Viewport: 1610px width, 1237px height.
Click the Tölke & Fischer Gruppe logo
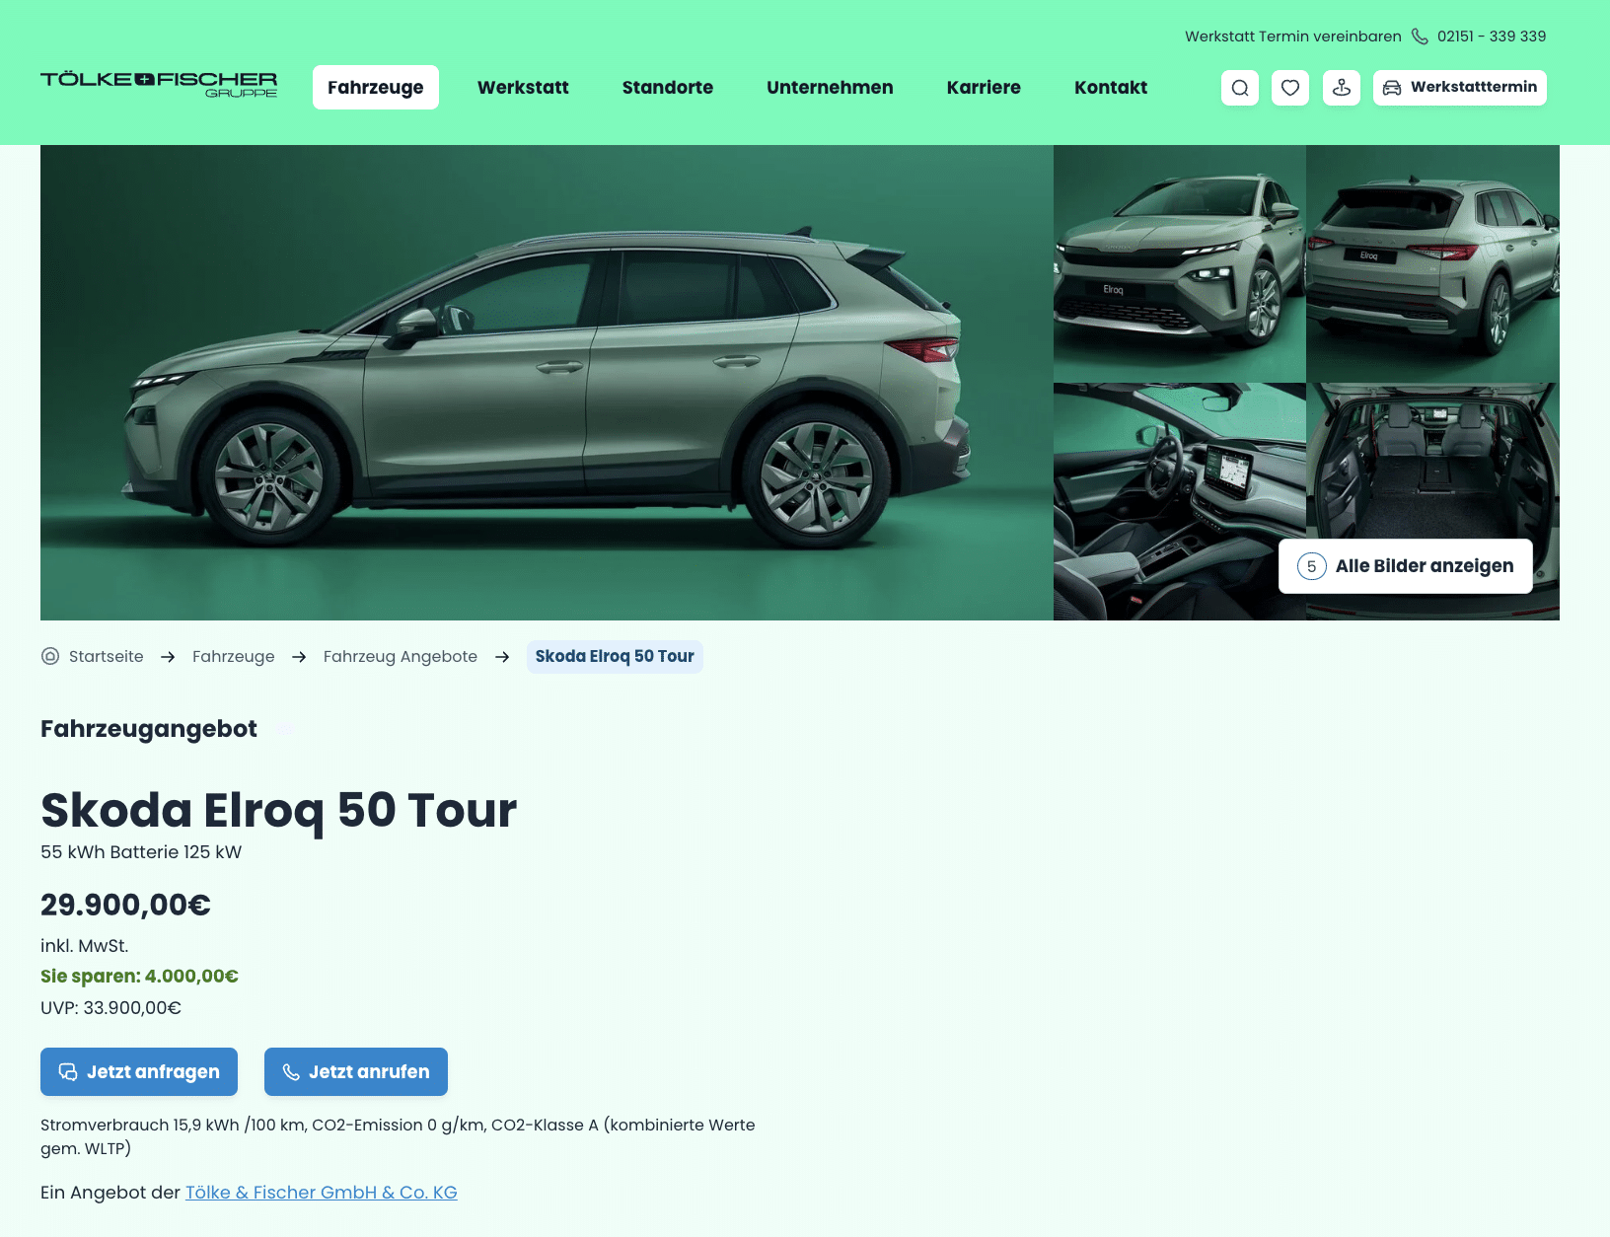159,85
